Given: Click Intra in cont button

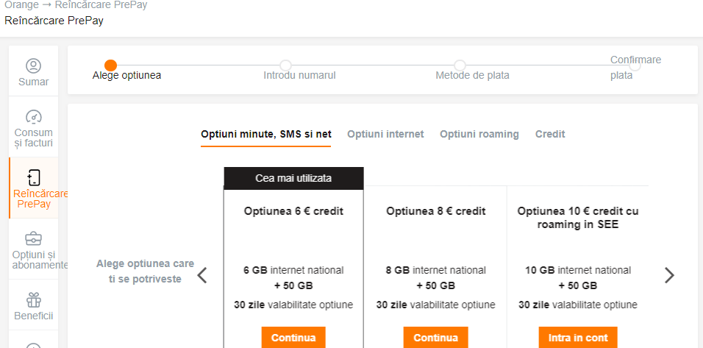Looking at the screenshot, I should pos(578,338).
